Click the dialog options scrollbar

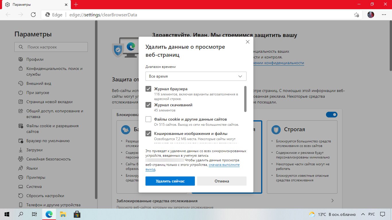click(245, 99)
